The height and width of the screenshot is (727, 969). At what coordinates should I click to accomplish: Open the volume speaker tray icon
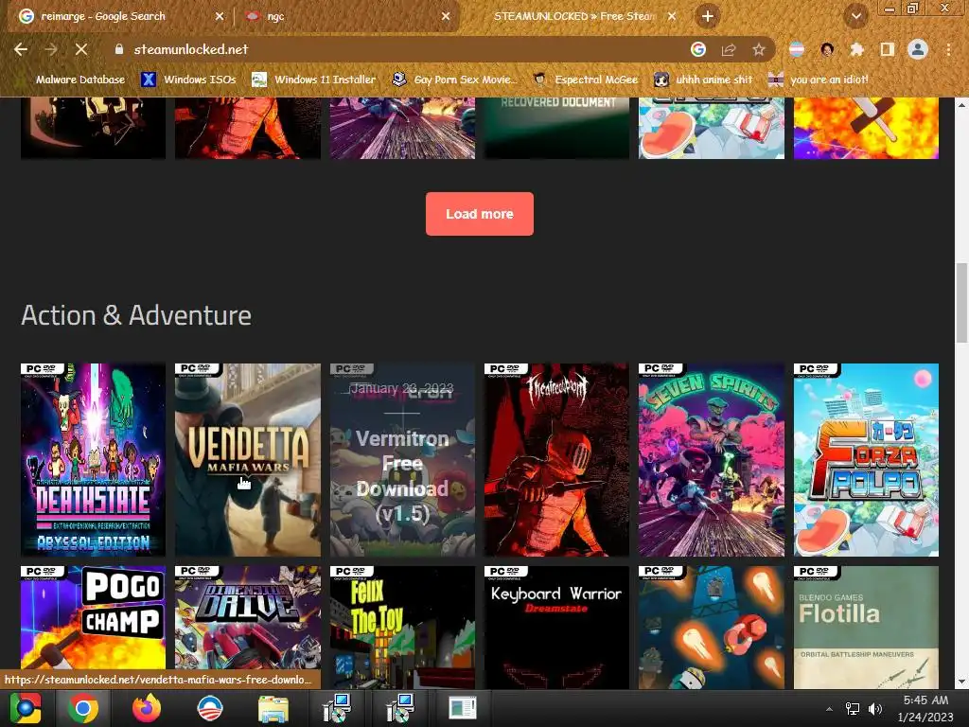point(875,709)
